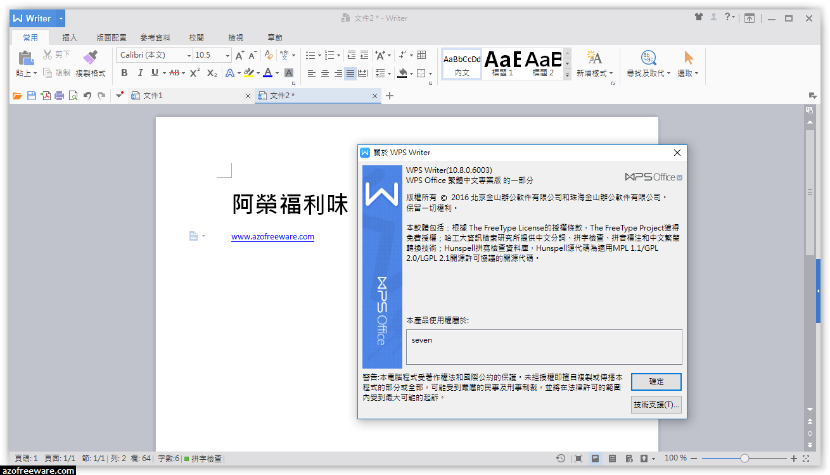
Task: Expand the Find and Replace dropdown arrow
Action: 668,73
